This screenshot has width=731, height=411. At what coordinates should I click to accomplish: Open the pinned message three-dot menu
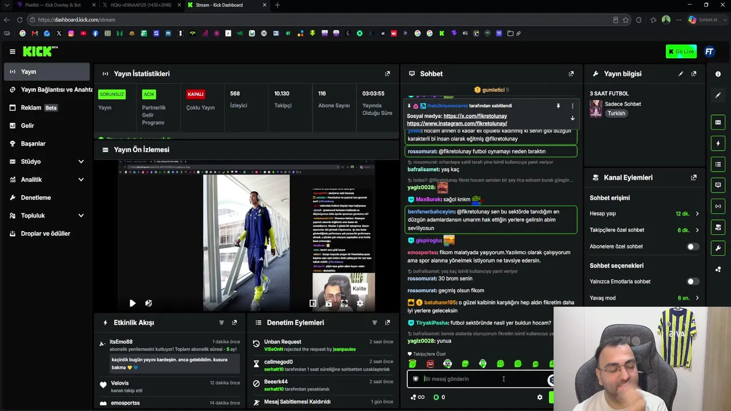pos(572,106)
